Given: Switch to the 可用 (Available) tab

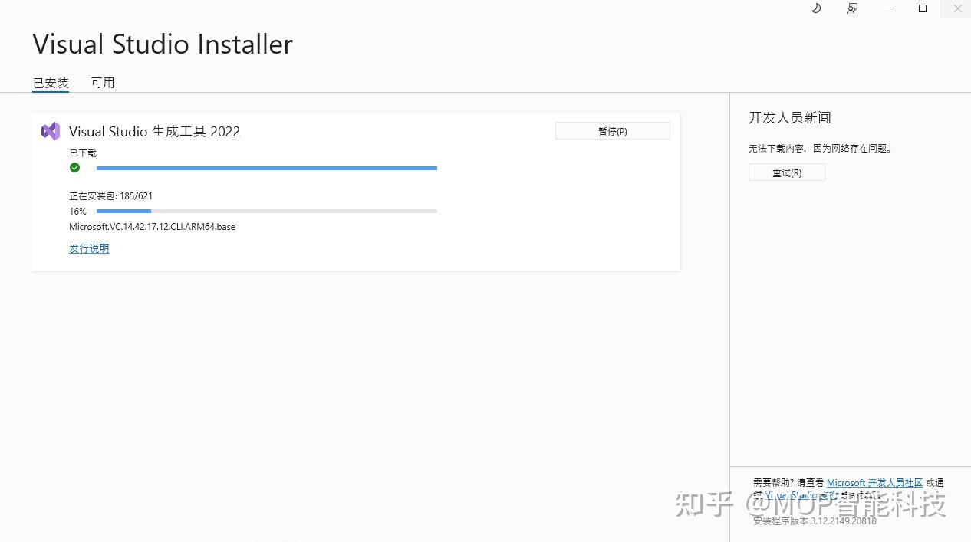Looking at the screenshot, I should click(x=103, y=82).
